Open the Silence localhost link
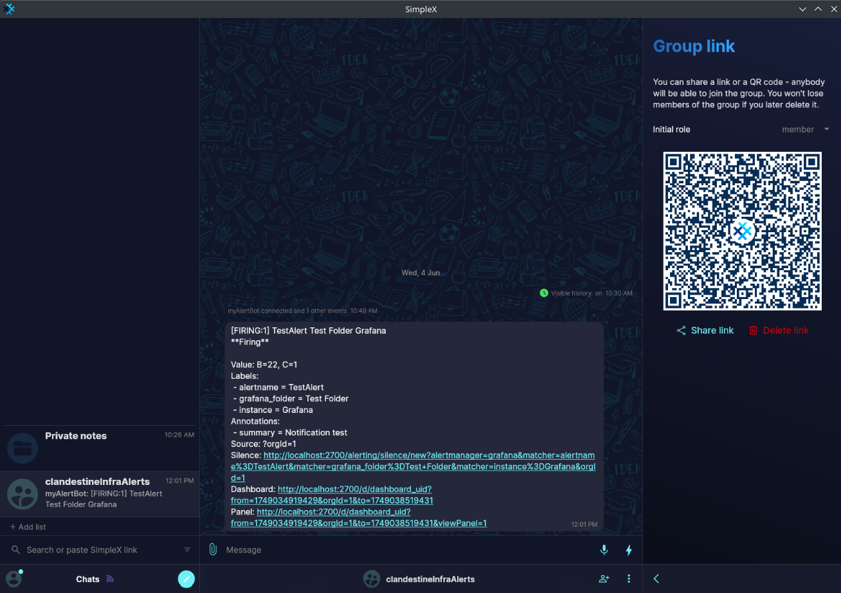 click(413, 466)
